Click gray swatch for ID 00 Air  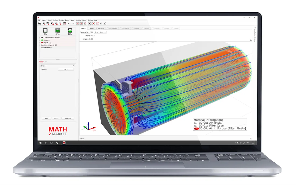tap(195, 123)
